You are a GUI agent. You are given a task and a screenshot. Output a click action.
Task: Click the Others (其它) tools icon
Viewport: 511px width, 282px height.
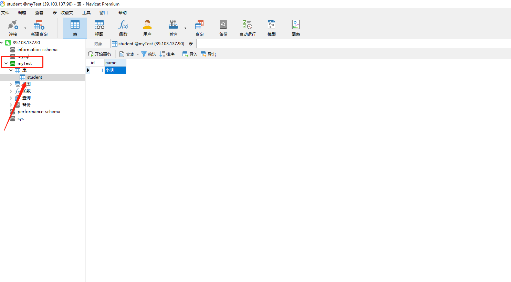point(173,25)
